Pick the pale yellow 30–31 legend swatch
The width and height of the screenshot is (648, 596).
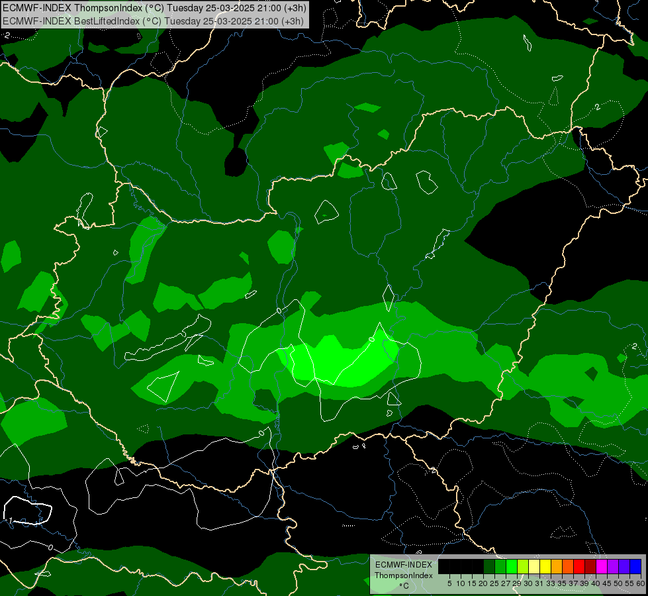pos(534,566)
